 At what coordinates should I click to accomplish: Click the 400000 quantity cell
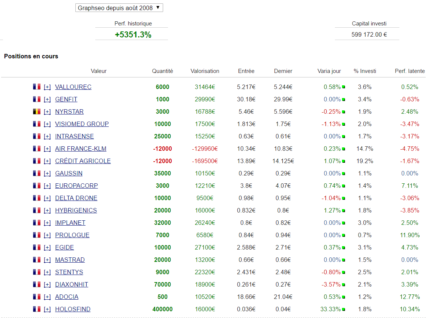162,309
